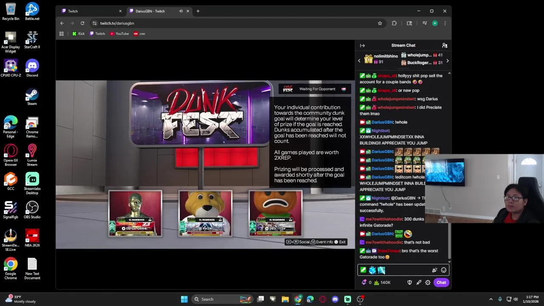Open chat settings gear

428,282
